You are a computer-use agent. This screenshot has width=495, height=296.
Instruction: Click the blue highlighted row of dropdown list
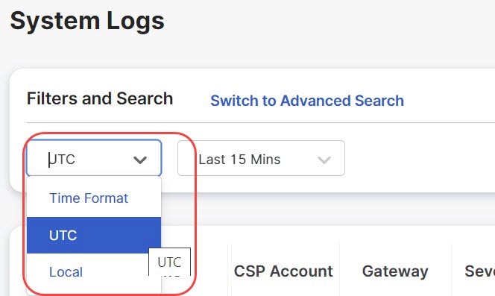point(94,236)
